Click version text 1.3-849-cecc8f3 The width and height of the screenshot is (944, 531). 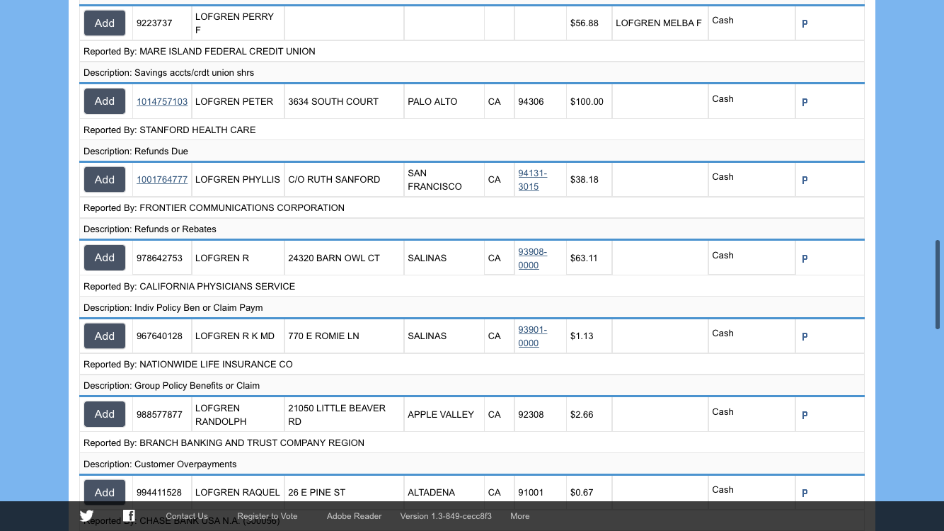pos(446,516)
